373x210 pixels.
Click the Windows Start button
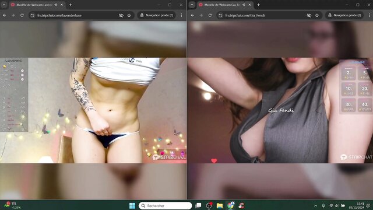point(132,205)
